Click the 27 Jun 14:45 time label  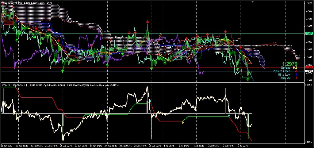coord(96,146)
